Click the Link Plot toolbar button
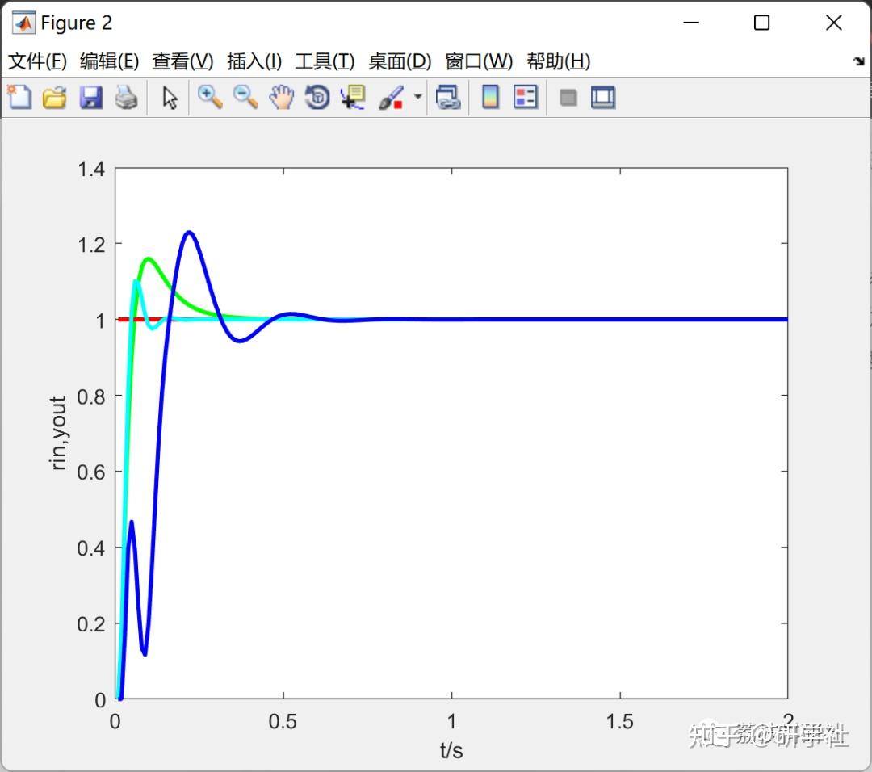 [x=448, y=98]
